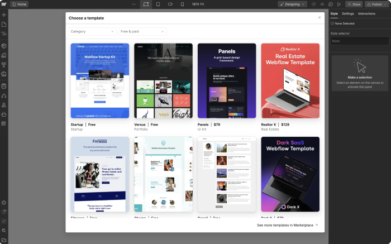This screenshot has height=244, width=391.
Task: Open See more templates in Marketplace link
Action: [287, 225]
